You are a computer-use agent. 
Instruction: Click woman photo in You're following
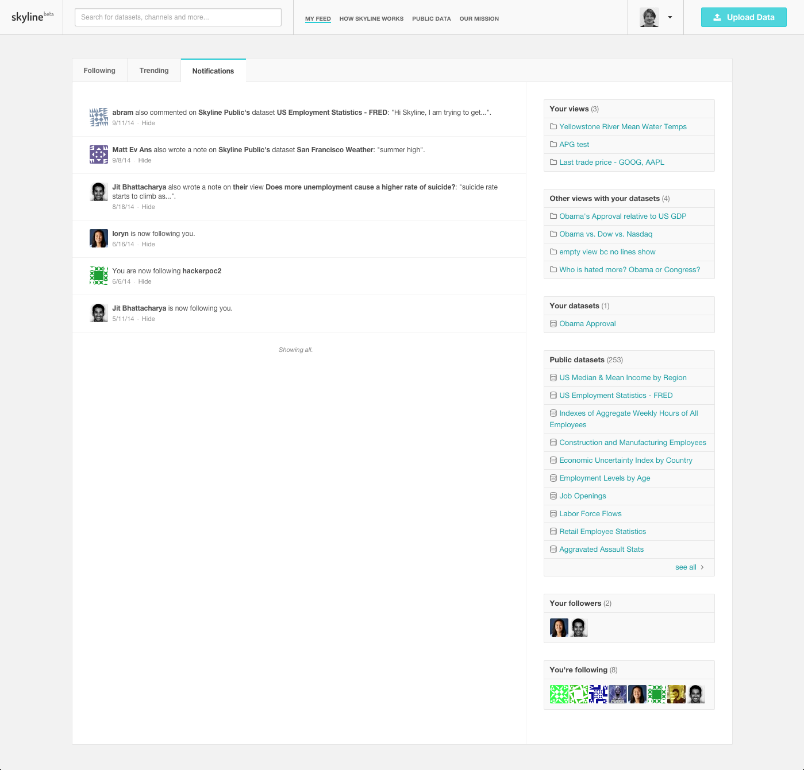pyautogui.click(x=637, y=694)
